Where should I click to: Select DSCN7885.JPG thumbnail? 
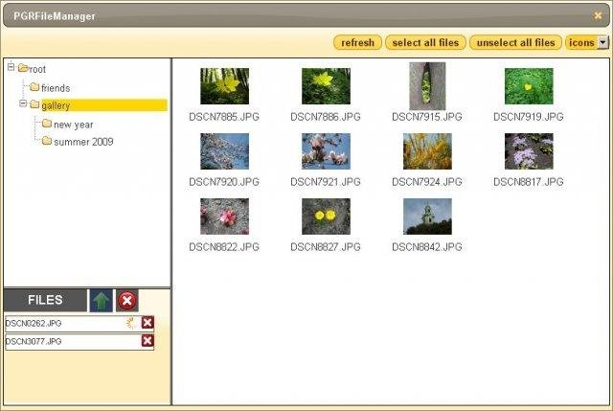pos(224,86)
